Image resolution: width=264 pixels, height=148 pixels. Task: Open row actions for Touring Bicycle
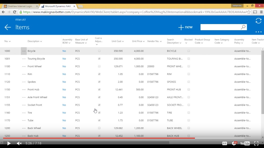click(24, 59)
